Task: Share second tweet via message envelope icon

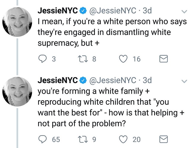Action: pyautogui.click(x=164, y=139)
